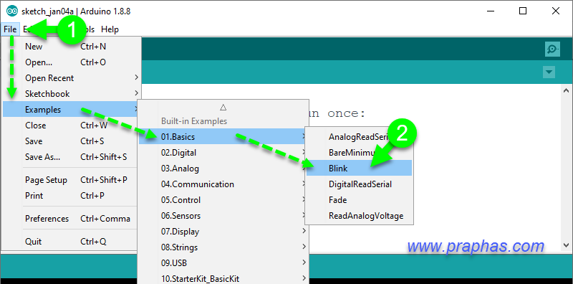Click the editor scrollbar down arrow

pos(567,245)
